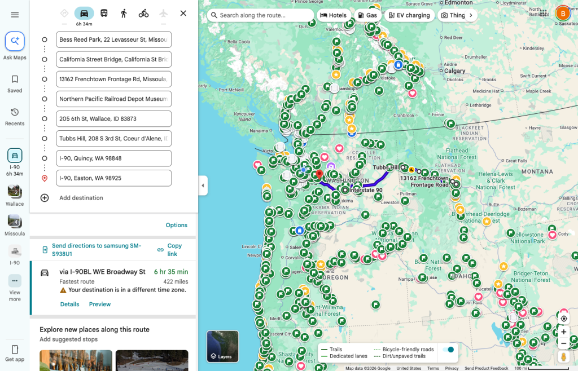Image resolution: width=578 pixels, height=371 pixels.
Task: Edit Bess Reed Park starting point field
Action: tap(113, 39)
